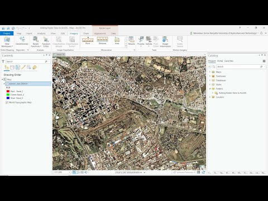Refresh the map view in status bar

tap(204, 173)
